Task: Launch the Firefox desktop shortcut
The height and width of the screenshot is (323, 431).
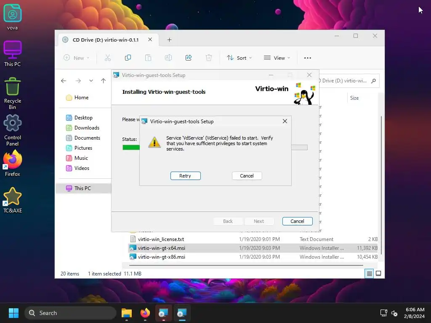Action: 12,164
